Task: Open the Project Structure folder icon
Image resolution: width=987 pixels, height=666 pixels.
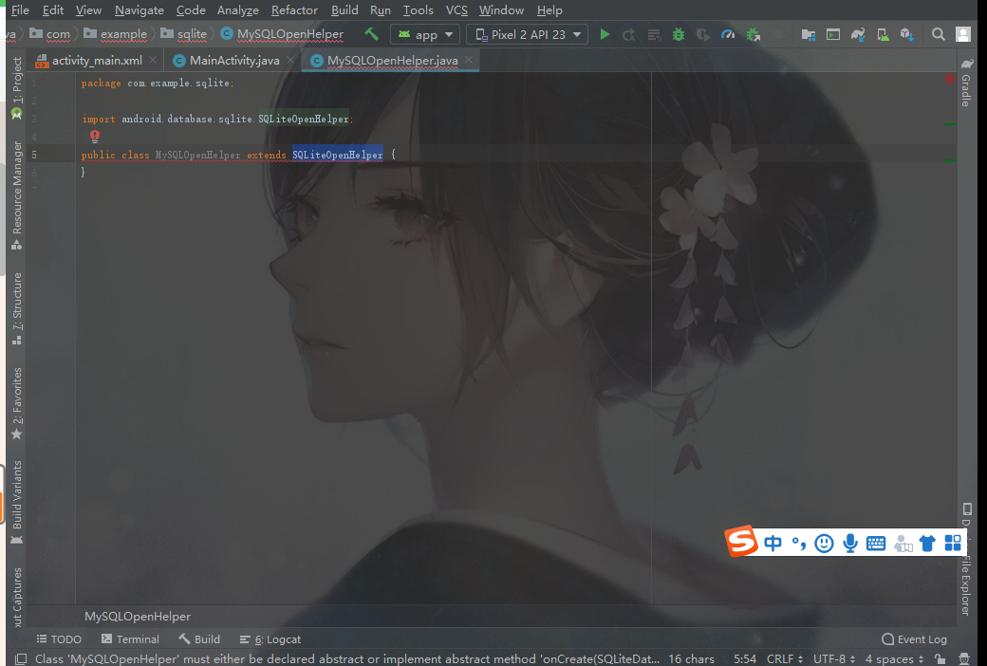Action: pyautogui.click(x=809, y=34)
